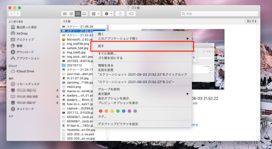Apply the green tag color
Screen dimensions: 272x149
point(118,111)
